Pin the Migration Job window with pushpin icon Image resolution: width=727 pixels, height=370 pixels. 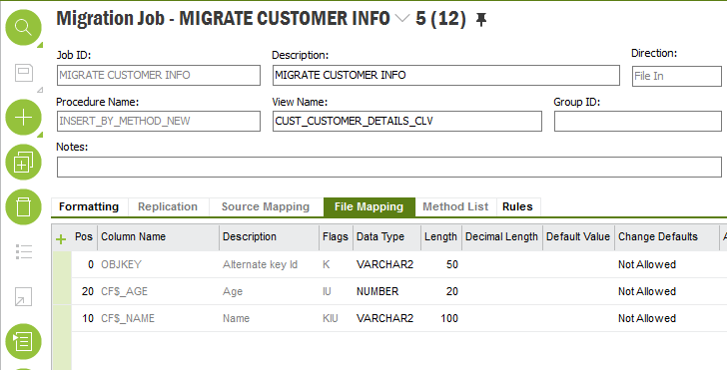(x=481, y=20)
